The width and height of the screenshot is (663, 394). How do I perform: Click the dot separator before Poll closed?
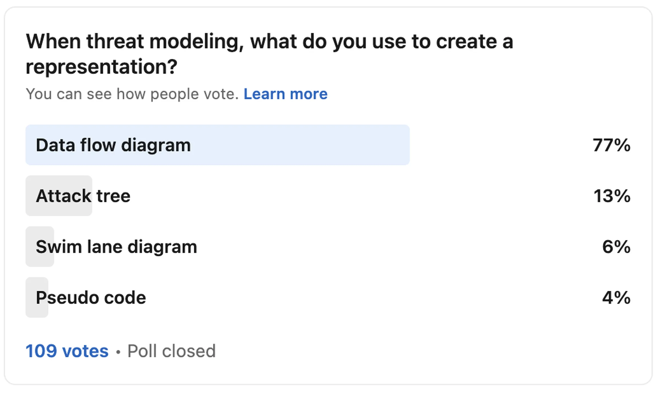tap(118, 352)
